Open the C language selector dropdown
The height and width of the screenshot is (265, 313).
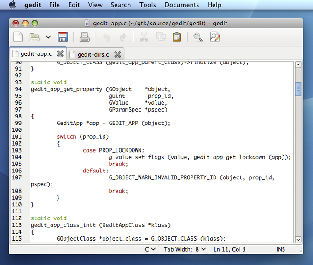pos(150,249)
